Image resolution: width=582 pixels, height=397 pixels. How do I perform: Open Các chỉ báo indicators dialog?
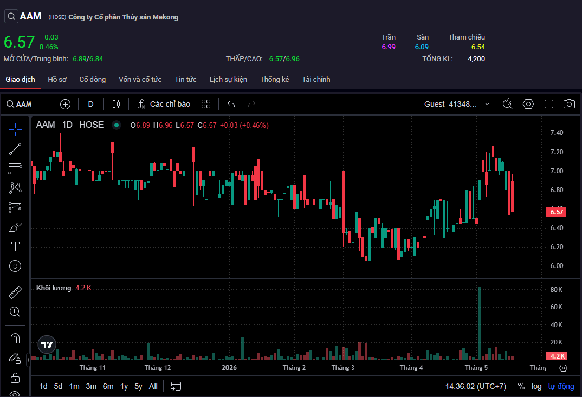tap(164, 104)
